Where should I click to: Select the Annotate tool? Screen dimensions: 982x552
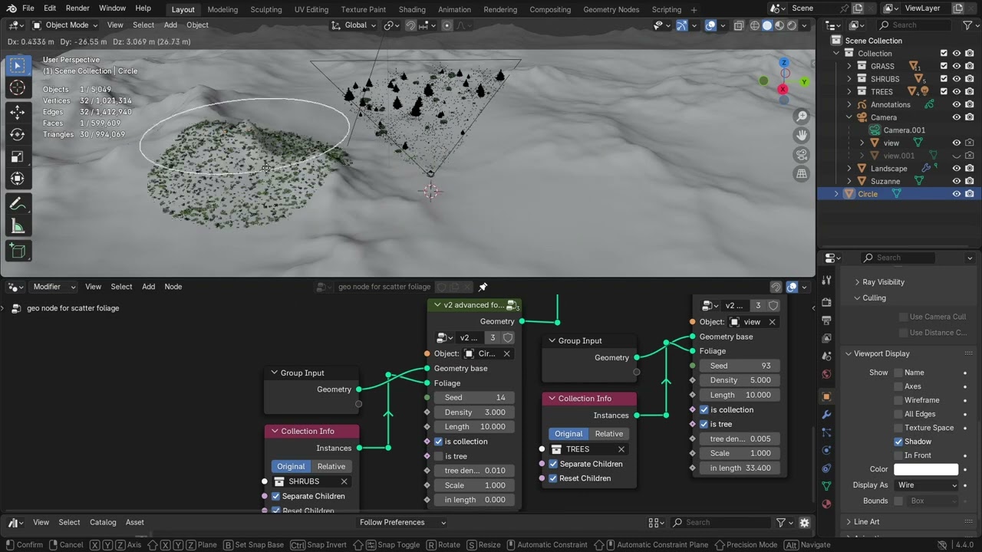pyautogui.click(x=17, y=204)
